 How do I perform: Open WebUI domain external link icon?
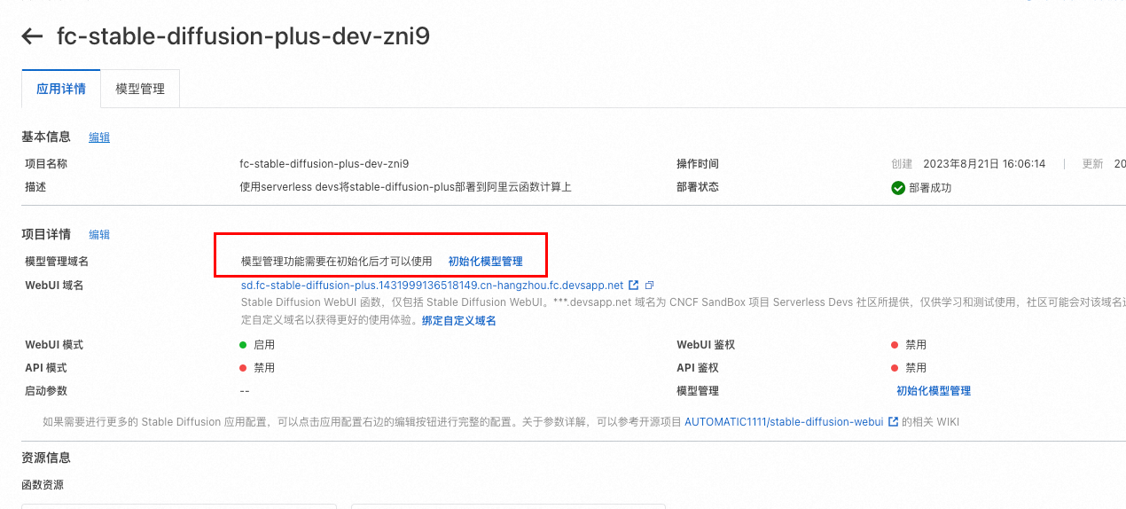[633, 286]
